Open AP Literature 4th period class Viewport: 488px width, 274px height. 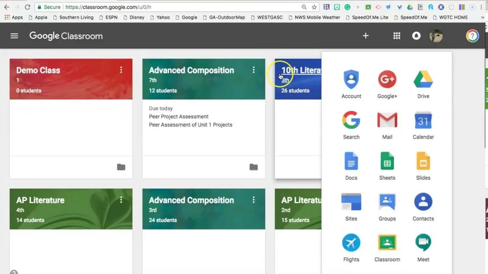(x=40, y=200)
